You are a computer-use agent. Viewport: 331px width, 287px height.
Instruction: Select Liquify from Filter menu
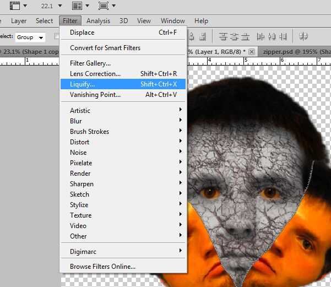[x=123, y=84]
